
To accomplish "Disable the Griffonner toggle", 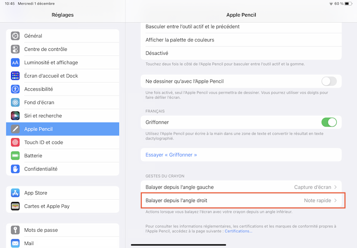I will 329,122.
